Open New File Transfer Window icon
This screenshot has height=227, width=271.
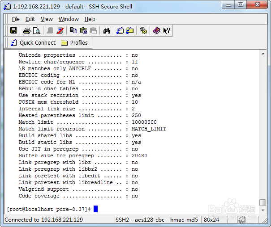130,31
